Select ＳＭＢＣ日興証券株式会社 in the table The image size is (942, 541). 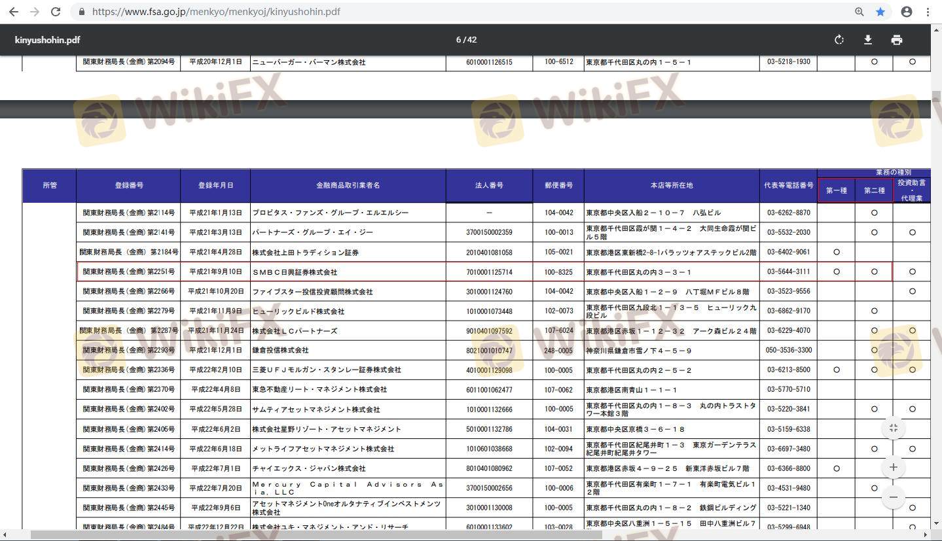coord(295,272)
